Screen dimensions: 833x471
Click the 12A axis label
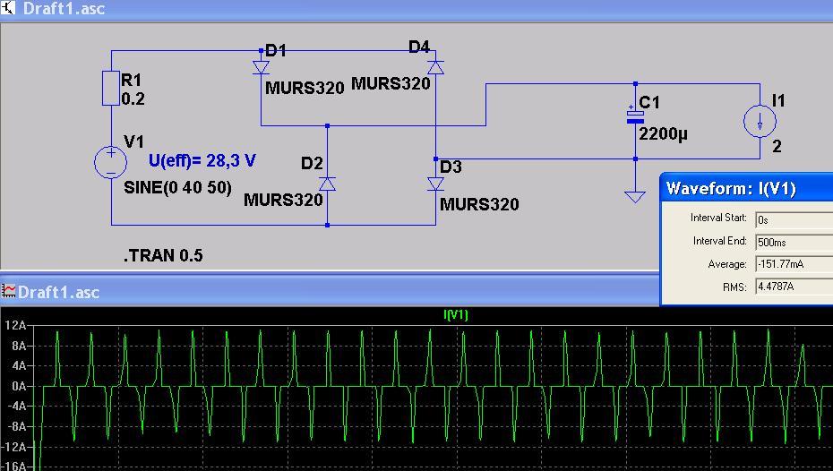pos(15,326)
